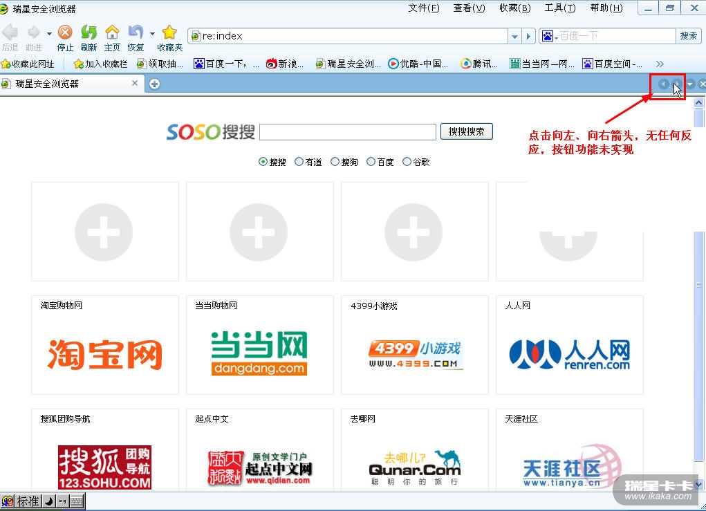Open the 工具(T) menu
706x511 pixels.
coord(559,8)
